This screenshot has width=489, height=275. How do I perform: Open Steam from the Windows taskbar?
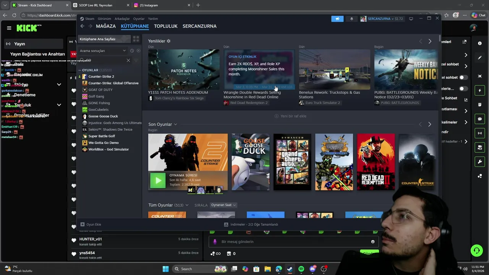pos(290,269)
